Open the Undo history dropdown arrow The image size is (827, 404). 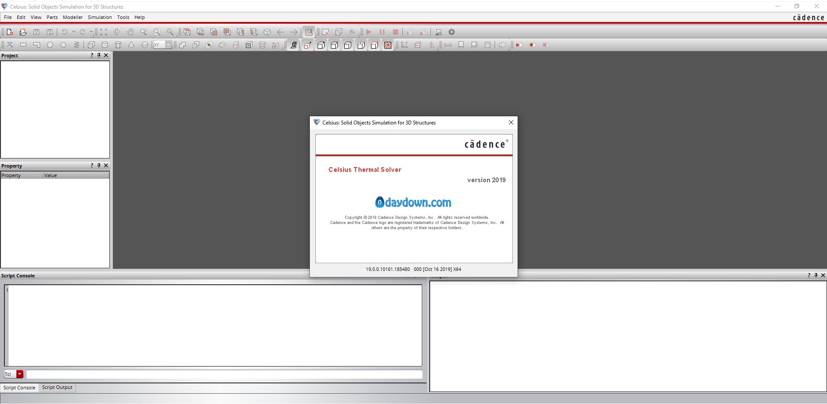(x=73, y=32)
